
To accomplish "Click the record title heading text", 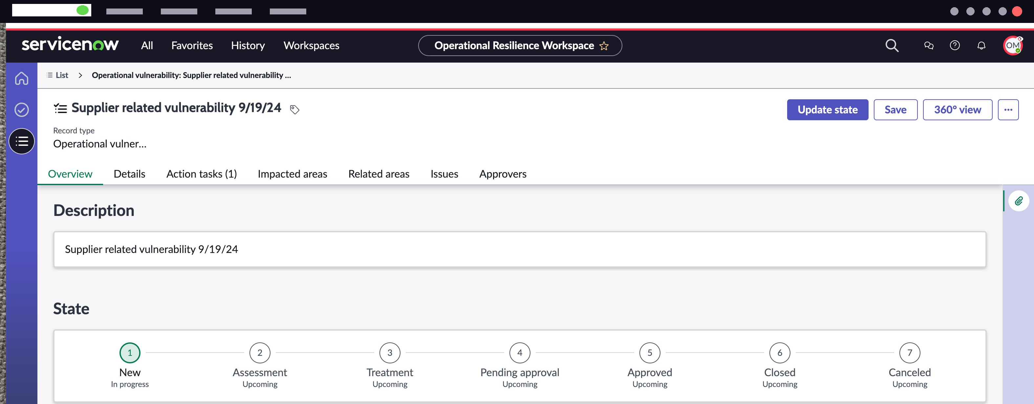I will (x=176, y=108).
